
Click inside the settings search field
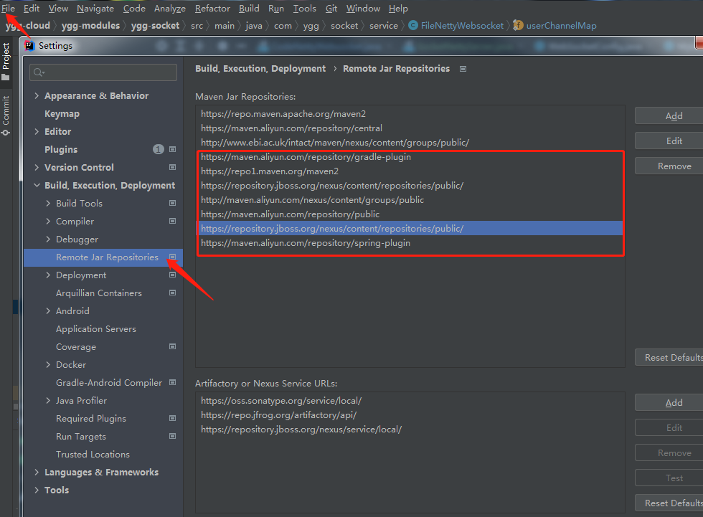103,72
